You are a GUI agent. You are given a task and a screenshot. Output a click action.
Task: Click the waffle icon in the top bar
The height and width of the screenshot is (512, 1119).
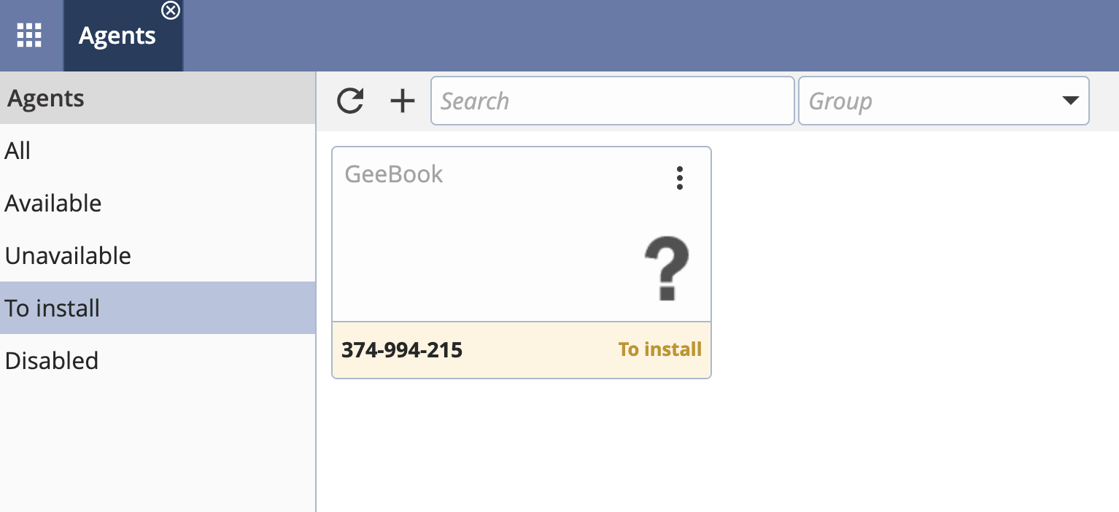(x=30, y=34)
